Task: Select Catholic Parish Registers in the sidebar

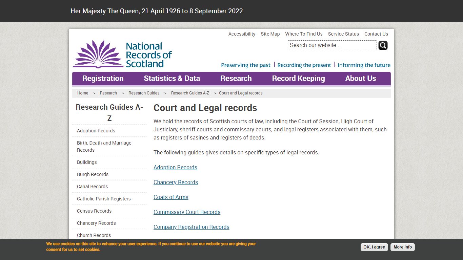Action: (104, 199)
